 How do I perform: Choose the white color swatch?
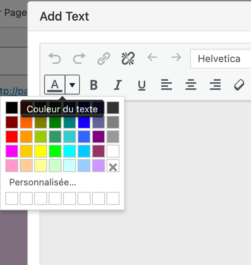point(113,151)
